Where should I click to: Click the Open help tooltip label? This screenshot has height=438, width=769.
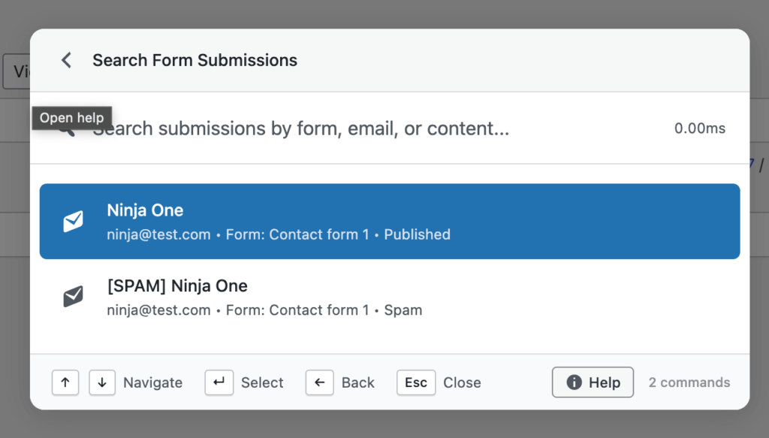(71, 117)
